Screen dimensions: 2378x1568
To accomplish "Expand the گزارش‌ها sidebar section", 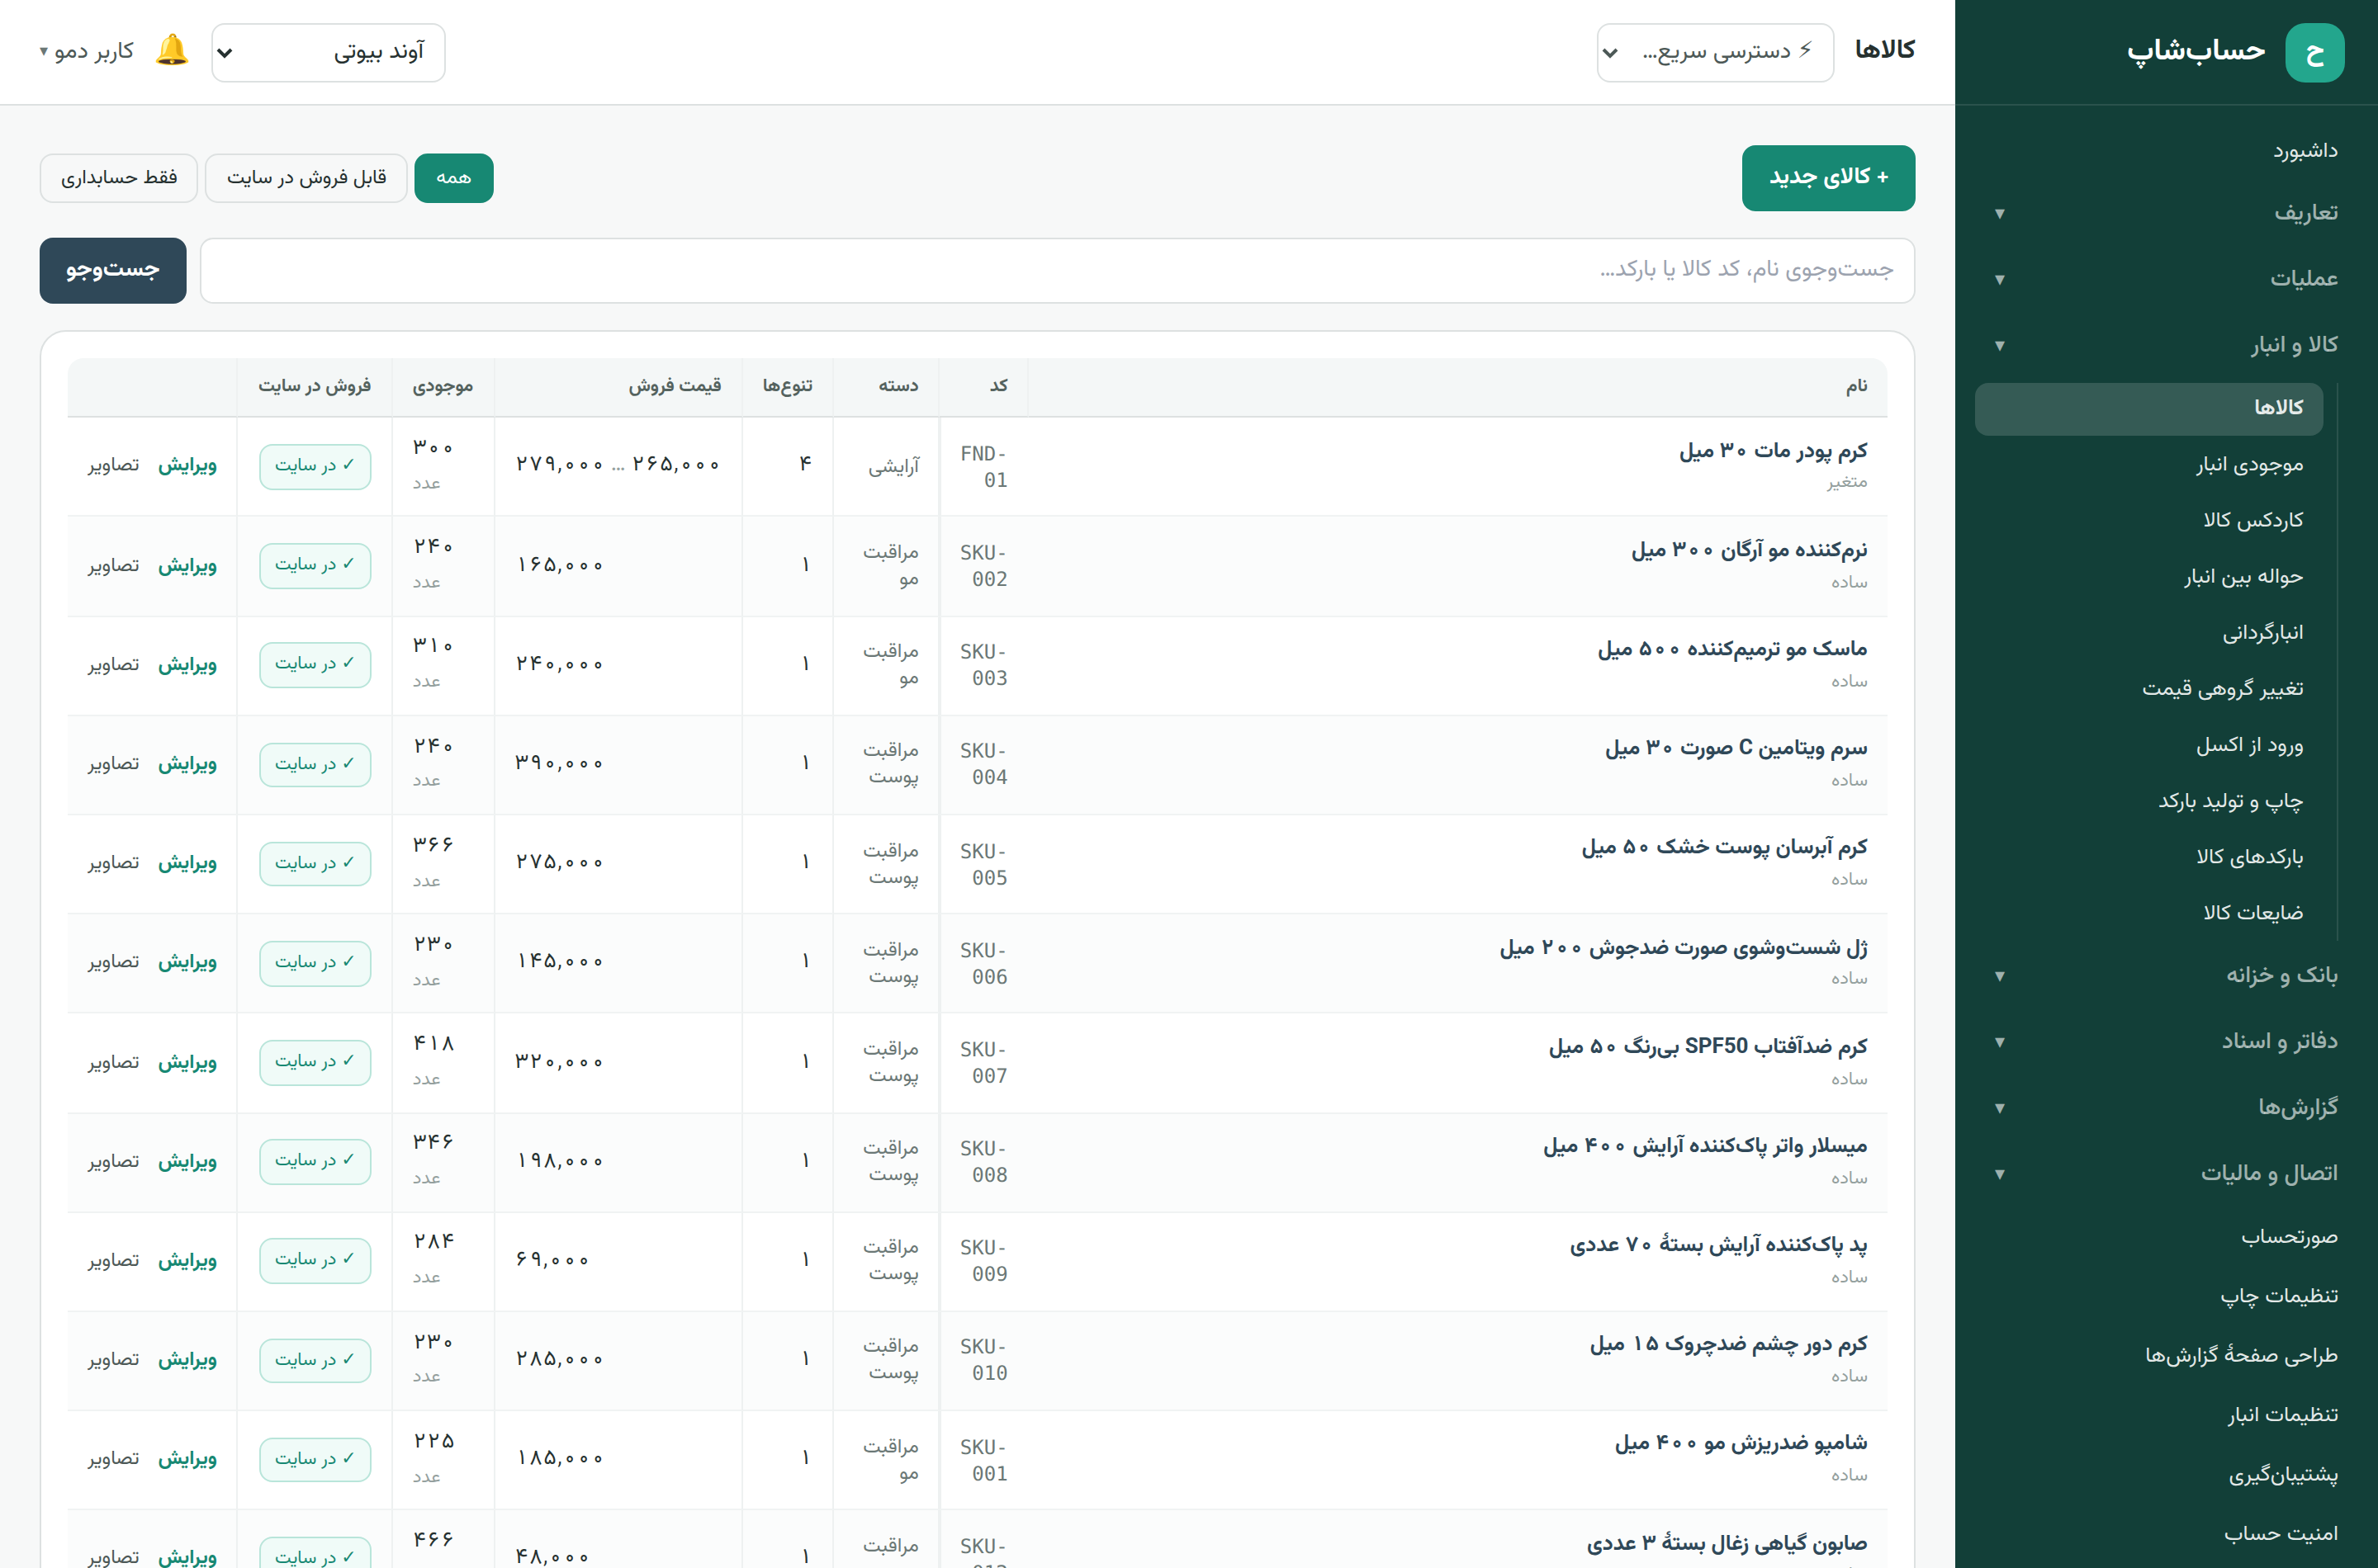I will point(2166,1107).
